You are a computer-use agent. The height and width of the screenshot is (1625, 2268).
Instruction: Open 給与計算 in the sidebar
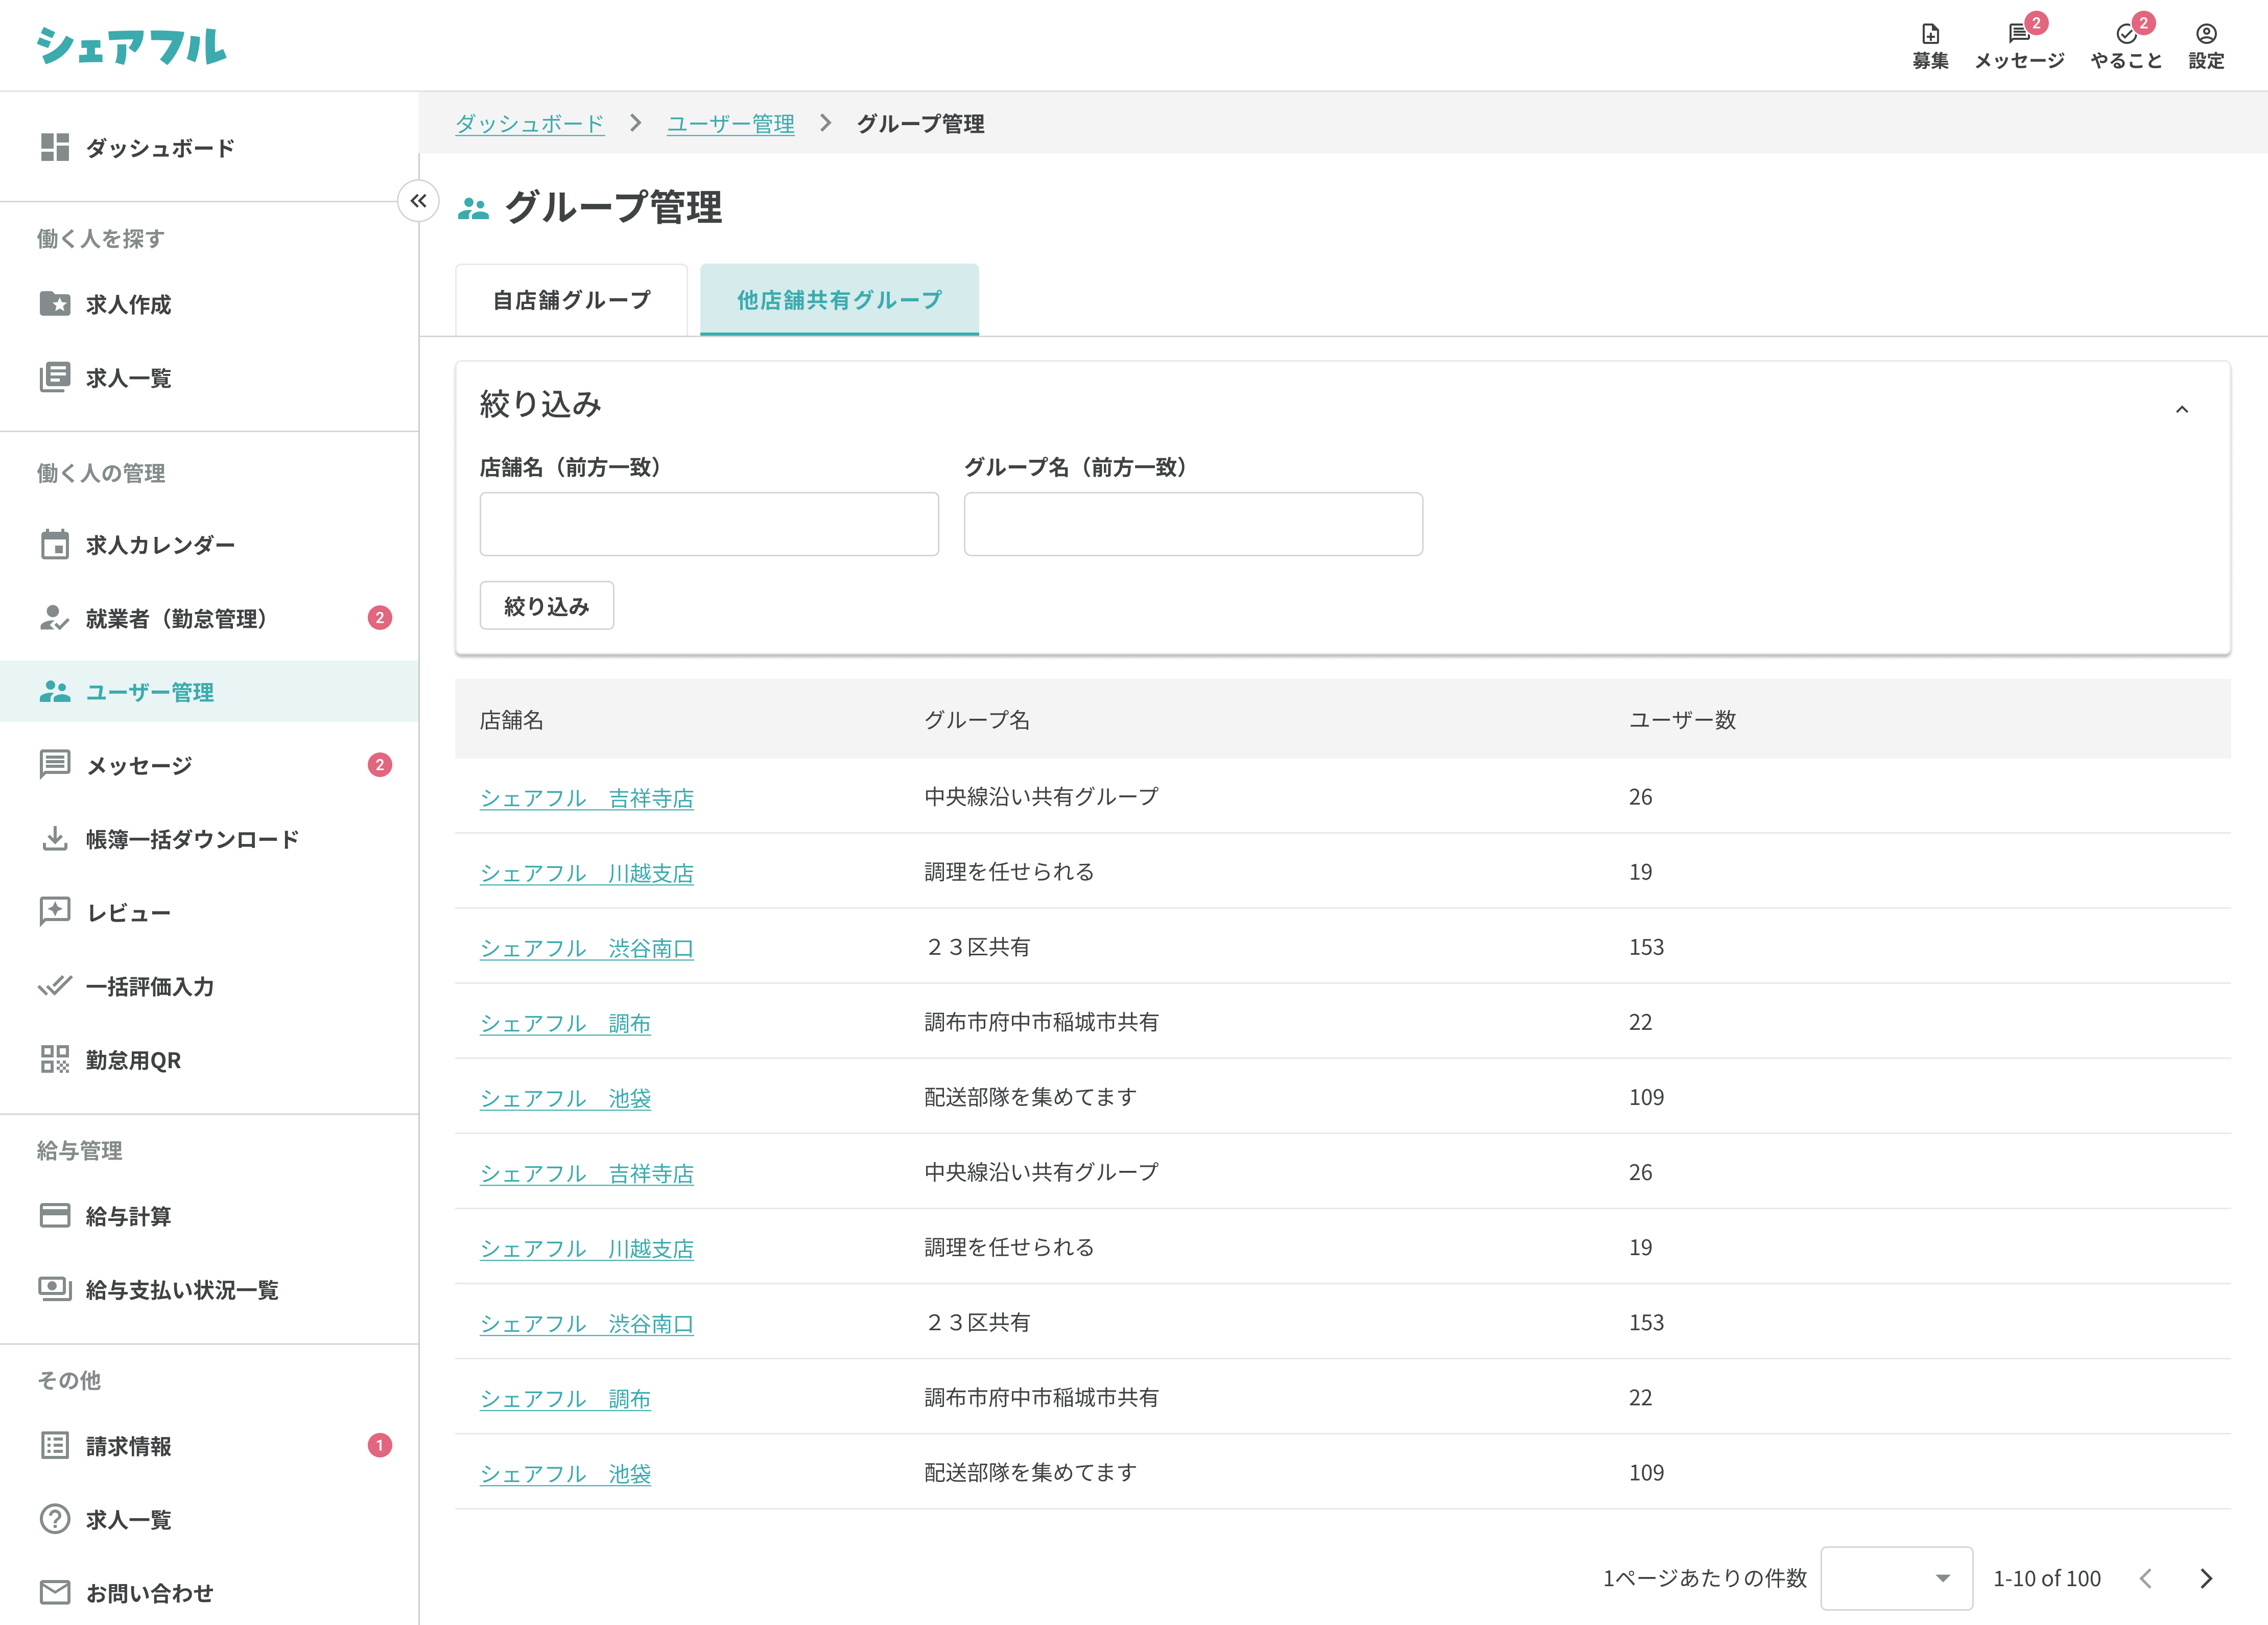click(x=209, y=1215)
